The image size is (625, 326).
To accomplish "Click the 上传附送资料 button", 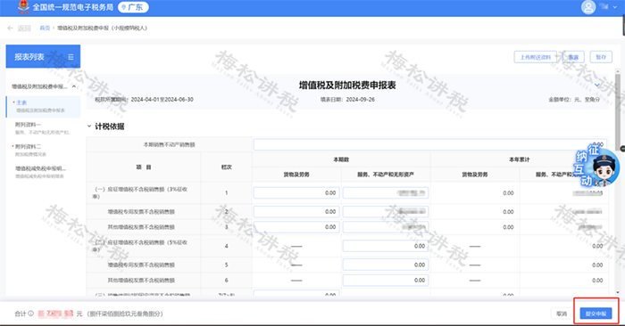I will (536, 57).
